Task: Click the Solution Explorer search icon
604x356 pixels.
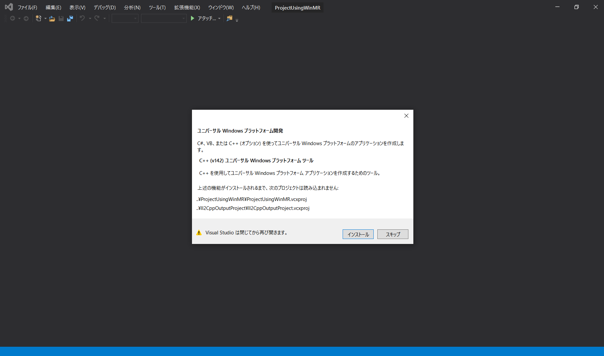Action: click(229, 18)
